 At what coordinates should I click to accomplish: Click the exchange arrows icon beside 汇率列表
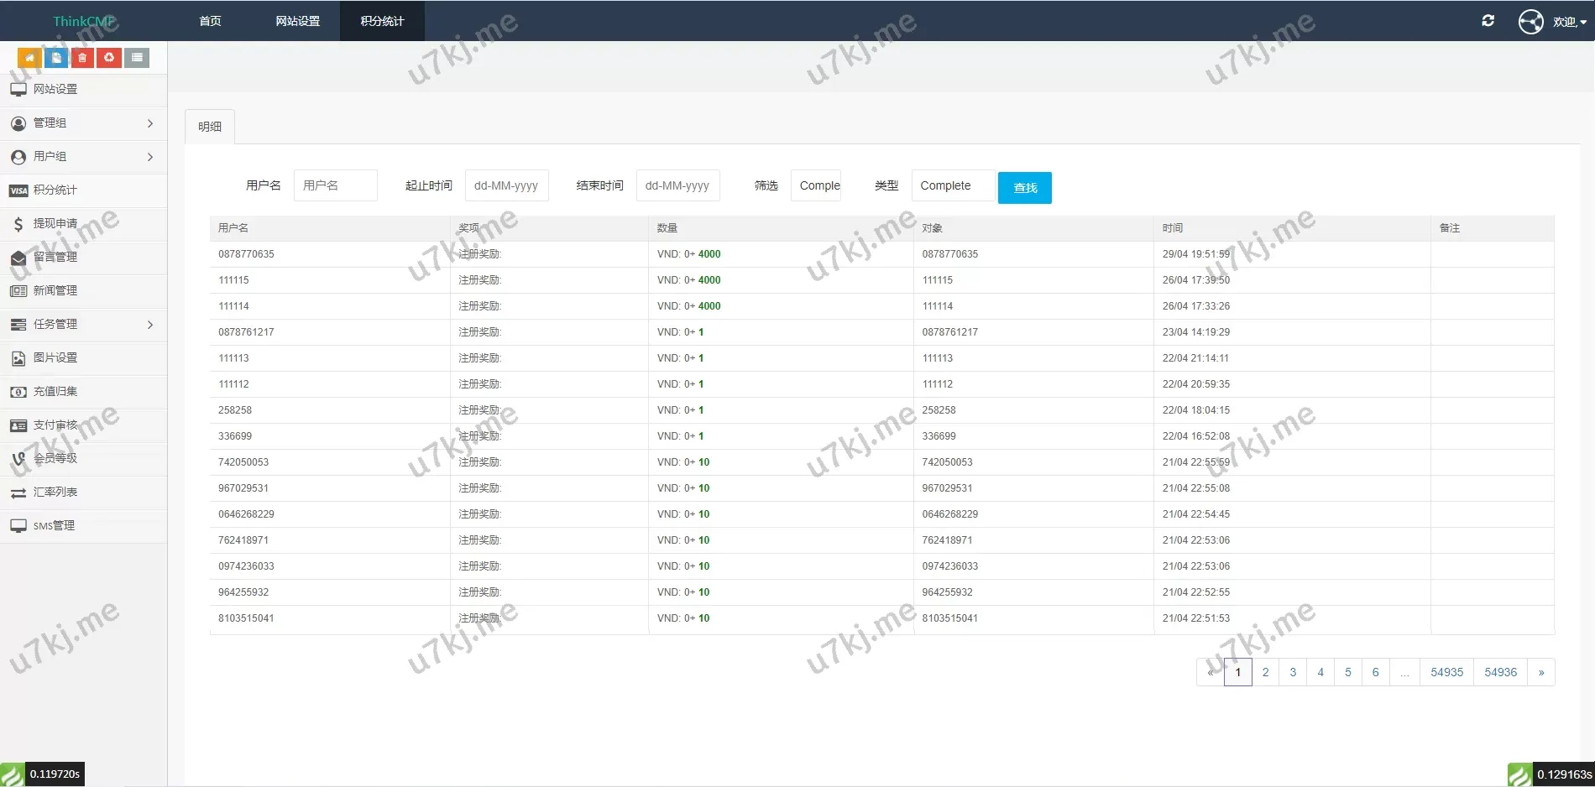coord(18,493)
